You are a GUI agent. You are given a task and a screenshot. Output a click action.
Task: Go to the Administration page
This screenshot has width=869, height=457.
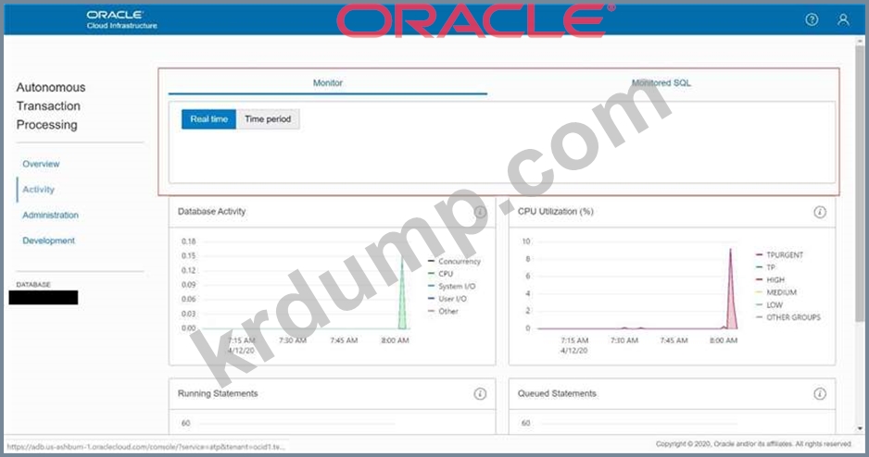(x=50, y=215)
